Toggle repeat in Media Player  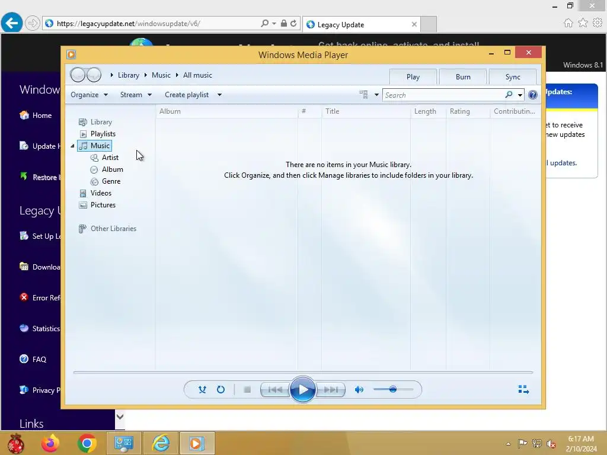coord(221,390)
